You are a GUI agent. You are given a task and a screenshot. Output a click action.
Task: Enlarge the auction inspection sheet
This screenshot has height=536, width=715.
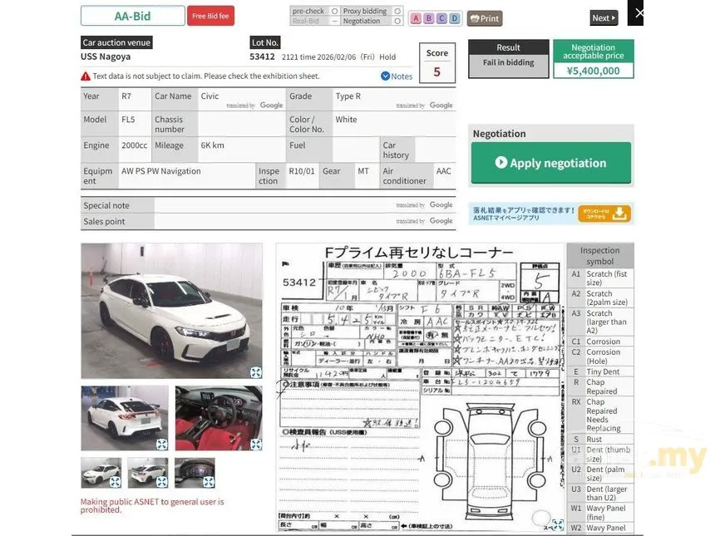pyautogui.click(x=558, y=524)
